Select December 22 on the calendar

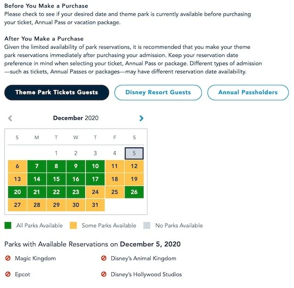pyautogui.click(x=56, y=192)
